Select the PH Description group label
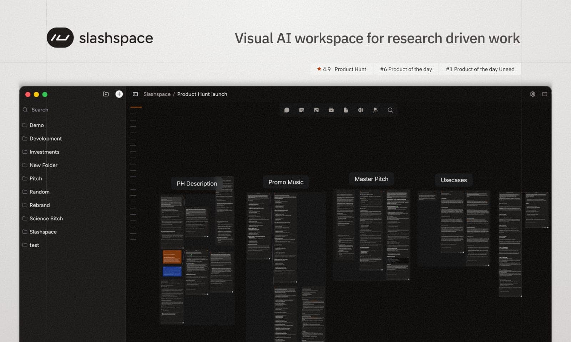Image resolution: width=571 pixels, height=342 pixels. coord(197,184)
